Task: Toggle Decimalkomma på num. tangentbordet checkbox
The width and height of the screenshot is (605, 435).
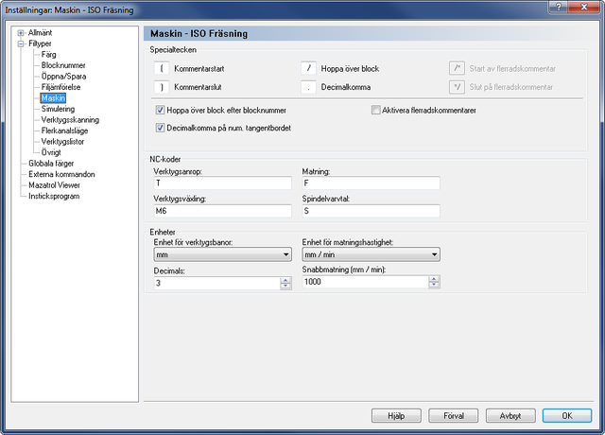Action: [160, 128]
